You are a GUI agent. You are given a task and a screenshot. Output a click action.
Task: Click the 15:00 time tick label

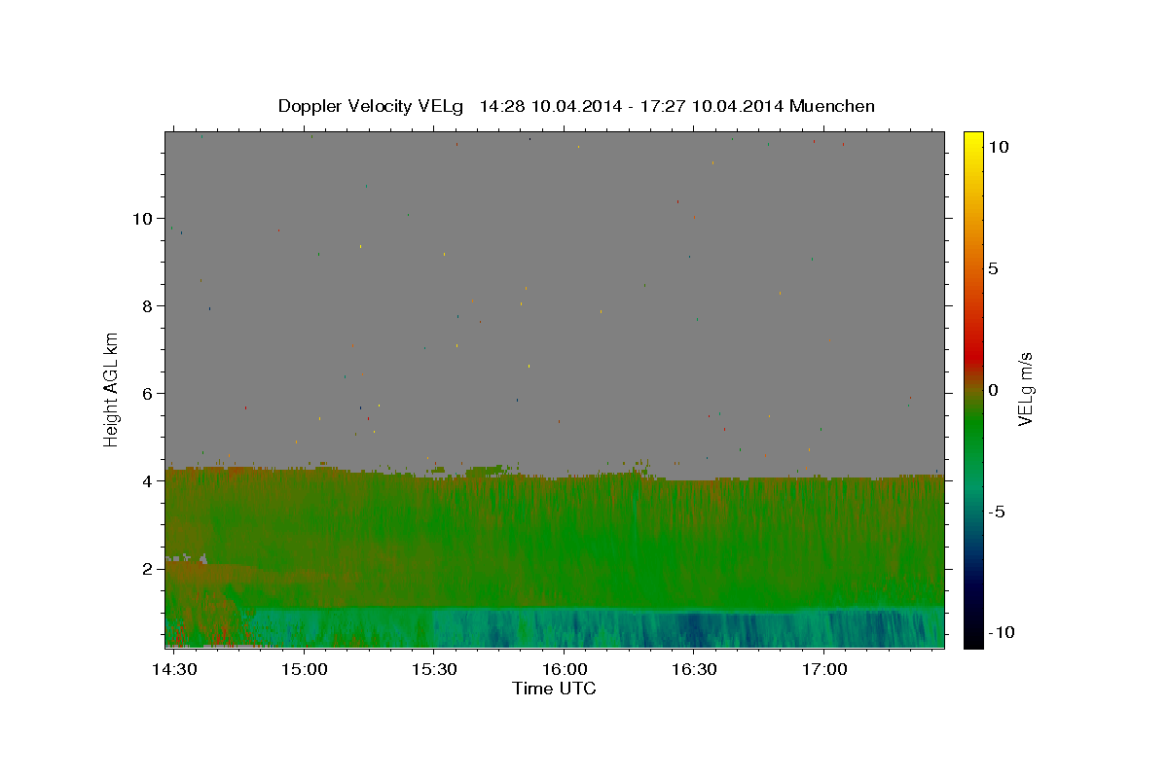305,670
